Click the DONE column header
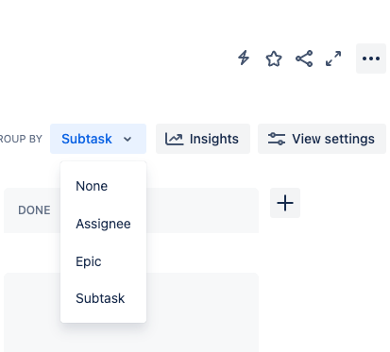Image resolution: width=390 pixels, height=352 pixels. (x=34, y=210)
